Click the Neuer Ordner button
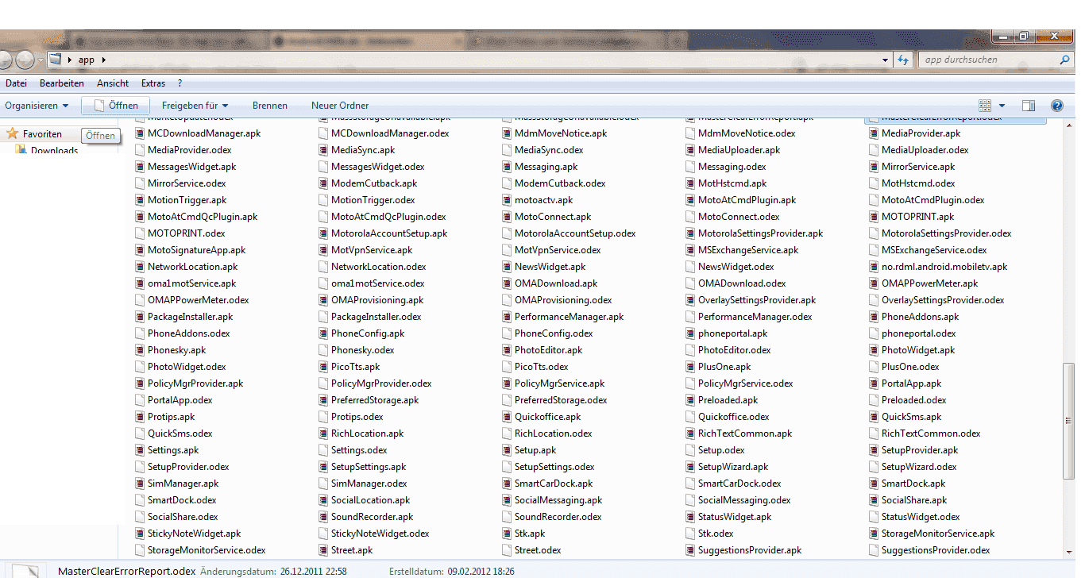This screenshot has width=1085, height=578. (340, 106)
